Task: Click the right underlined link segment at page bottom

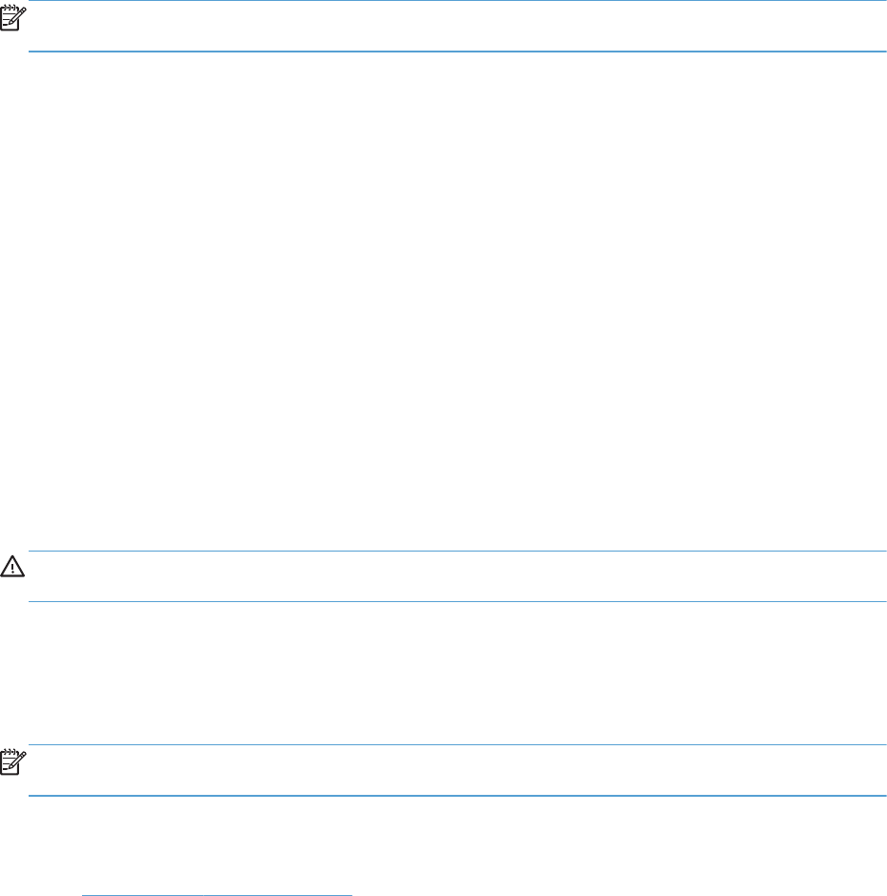Action: (278, 895)
